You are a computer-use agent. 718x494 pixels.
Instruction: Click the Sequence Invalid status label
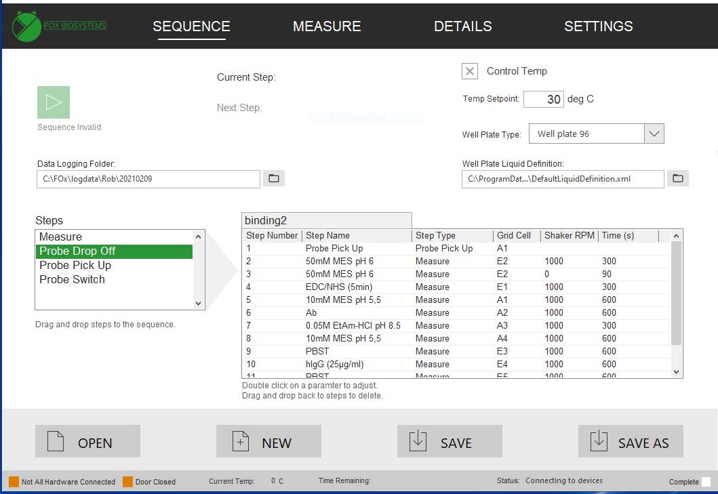coord(69,127)
